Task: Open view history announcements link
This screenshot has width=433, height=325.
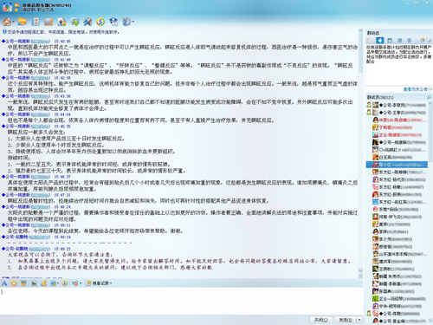Action: (x=417, y=89)
